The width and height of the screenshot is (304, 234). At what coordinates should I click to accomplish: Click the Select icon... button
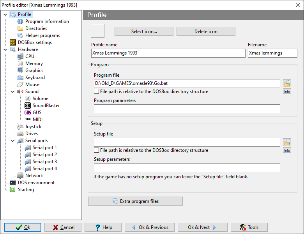[x=144, y=32]
